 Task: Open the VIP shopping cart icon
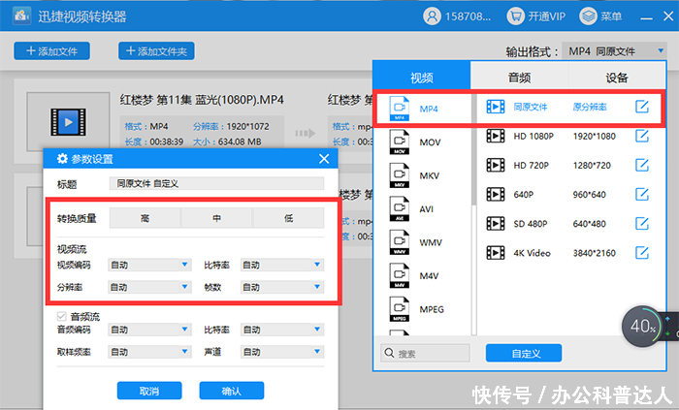click(x=515, y=16)
